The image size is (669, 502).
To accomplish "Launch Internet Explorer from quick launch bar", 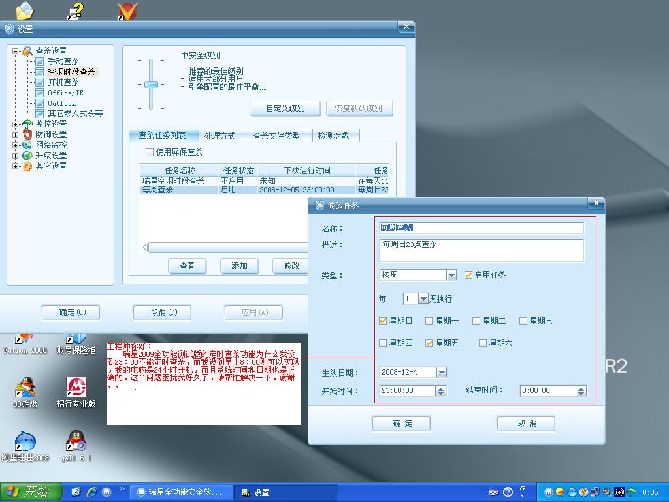I will (x=91, y=492).
